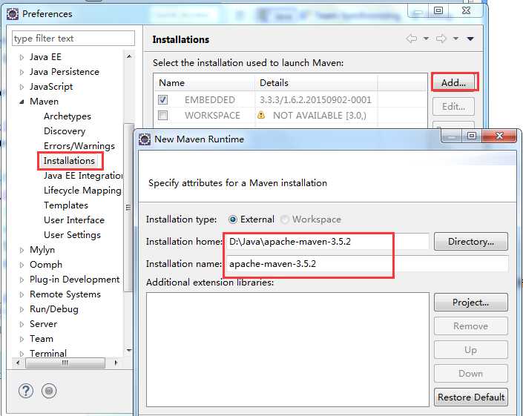Click the Remove button
Screen dimensions: 523x416
471,326
